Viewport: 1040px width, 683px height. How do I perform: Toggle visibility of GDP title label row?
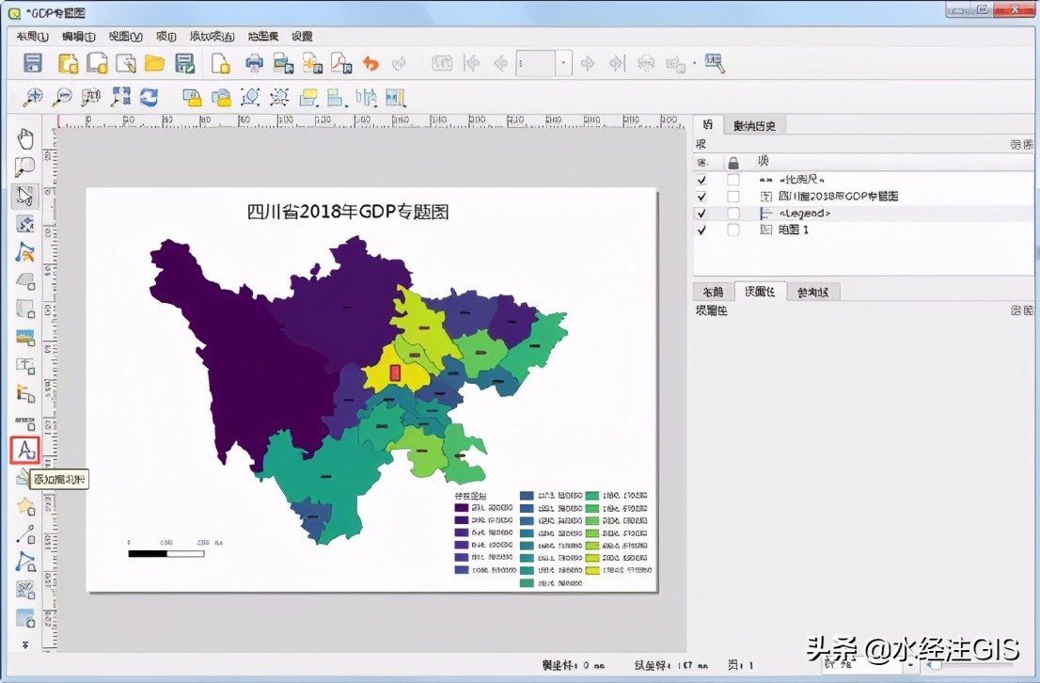click(x=701, y=197)
